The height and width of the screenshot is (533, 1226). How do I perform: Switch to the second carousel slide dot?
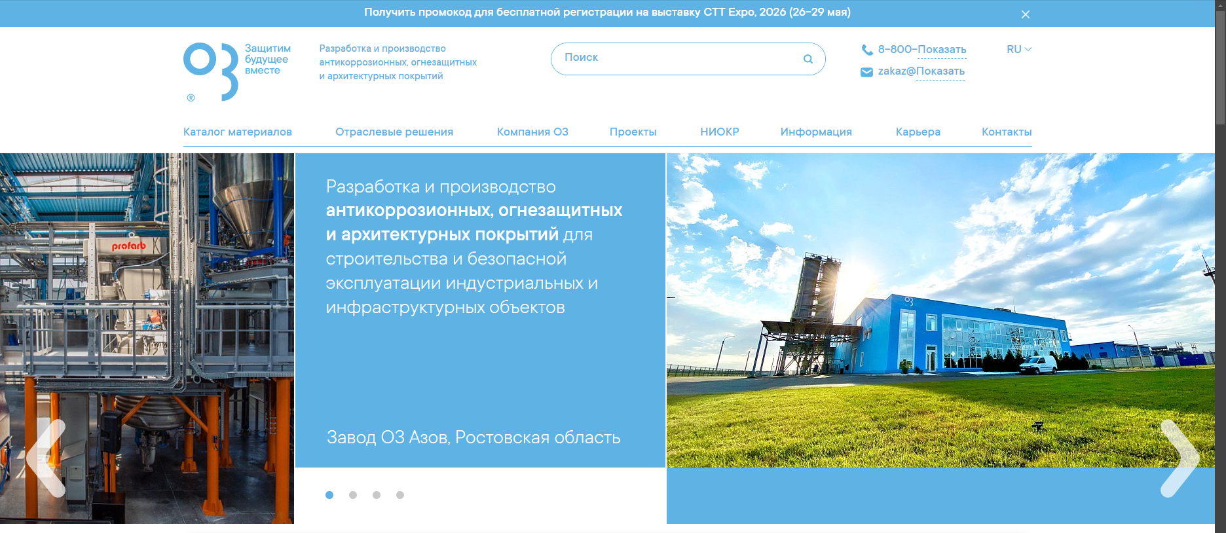click(x=353, y=495)
